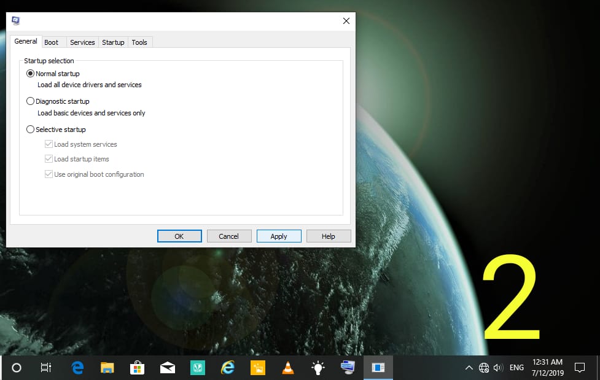Open the orange Photos app icon on taskbar
This screenshot has width=600, height=380.
[257, 368]
